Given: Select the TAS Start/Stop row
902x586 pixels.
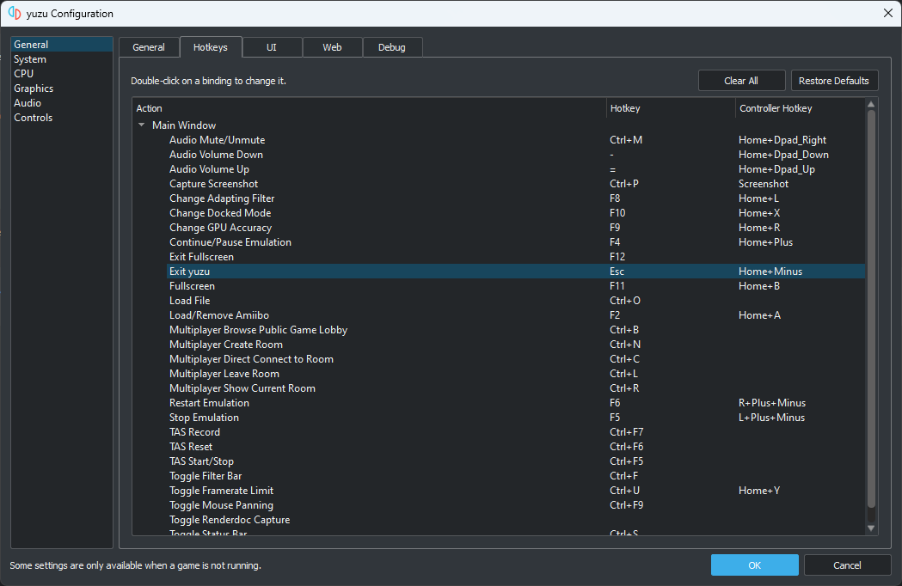Looking at the screenshot, I should (x=516, y=461).
